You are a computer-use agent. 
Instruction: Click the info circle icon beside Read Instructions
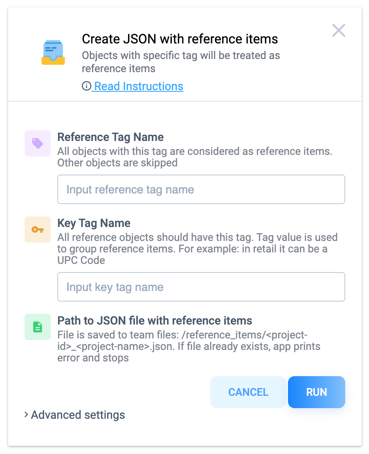(x=86, y=86)
